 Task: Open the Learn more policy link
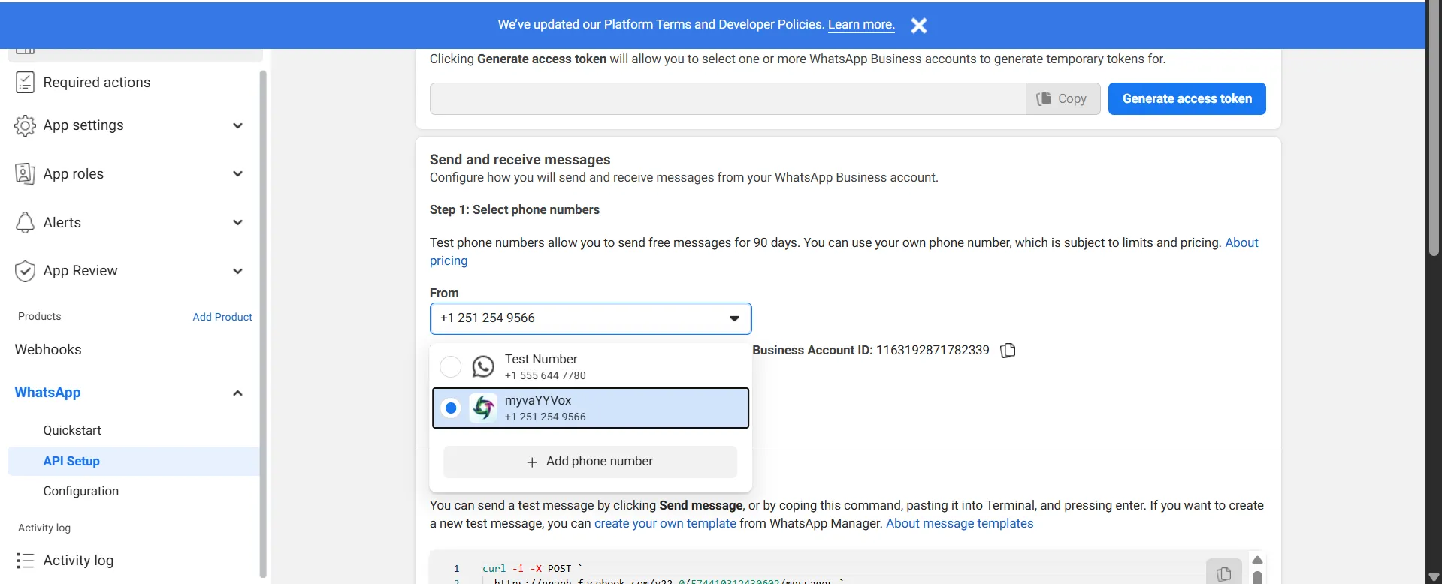(861, 24)
